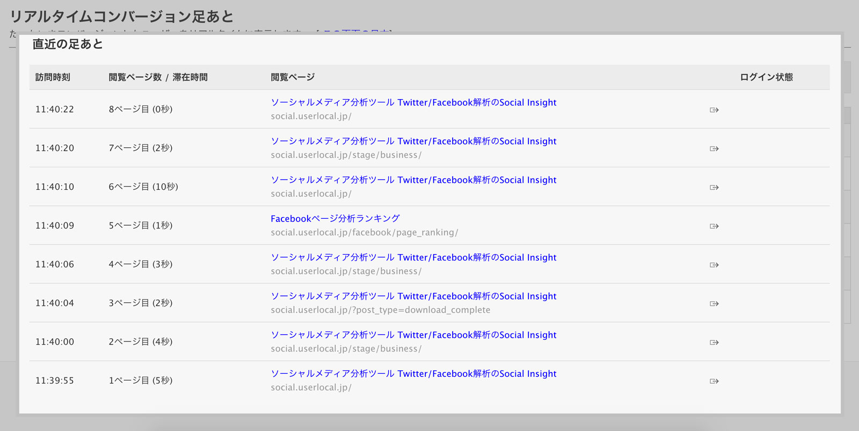Viewport: 859px width, 431px height.
Task: Select the visit time 11:40:04
Action: 55,303
